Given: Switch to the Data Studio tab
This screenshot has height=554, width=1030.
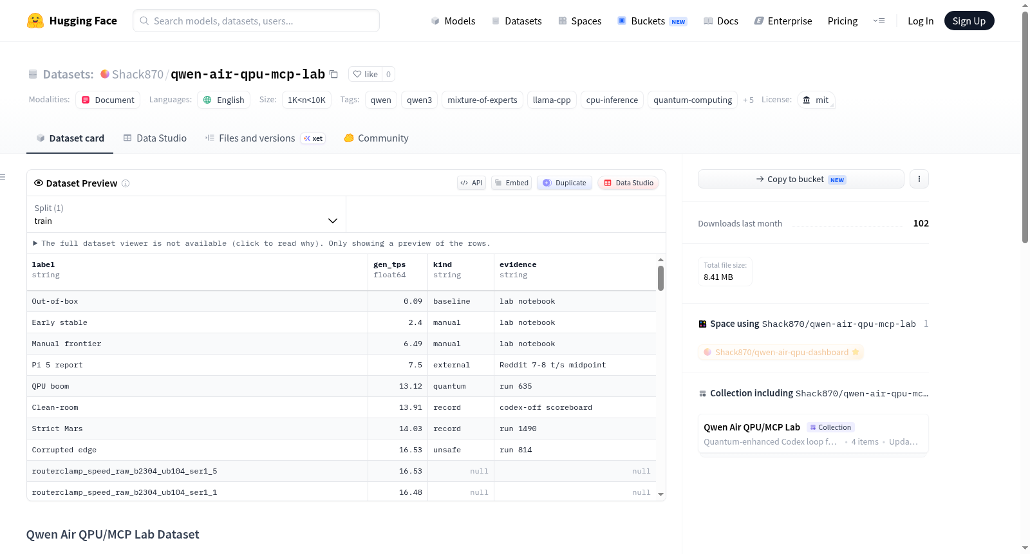Looking at the screenshot, I should 155,138.
